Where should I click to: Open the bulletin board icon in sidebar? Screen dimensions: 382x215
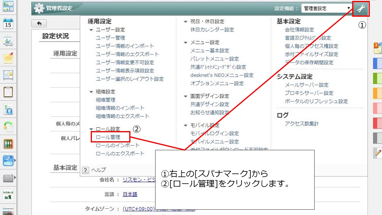pyautogui.click(x=8, y=75)
